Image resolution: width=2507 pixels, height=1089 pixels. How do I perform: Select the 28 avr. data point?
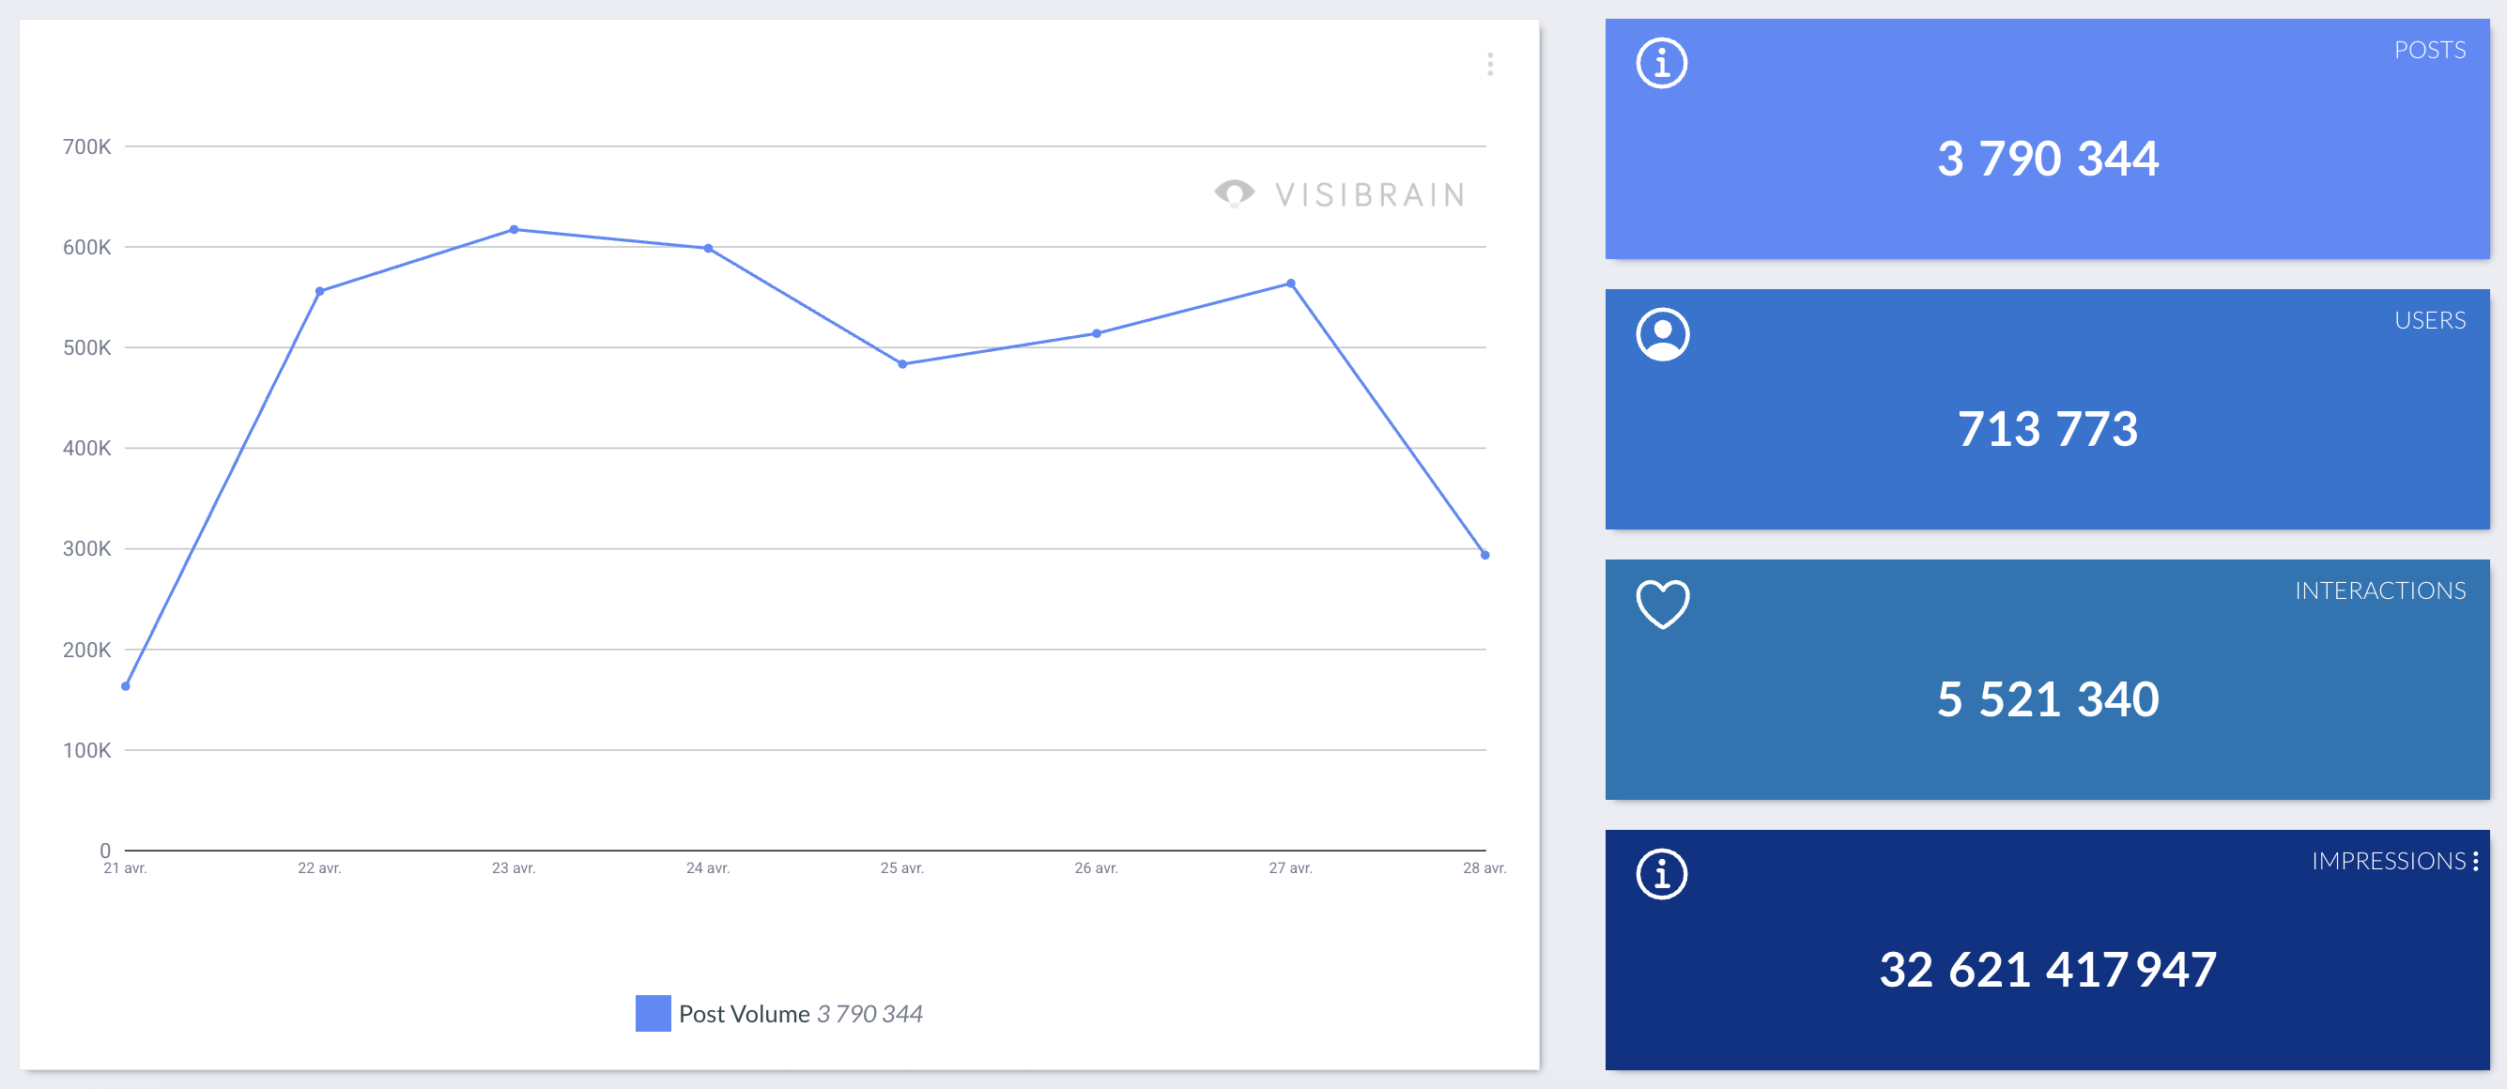pos(1484,555)
